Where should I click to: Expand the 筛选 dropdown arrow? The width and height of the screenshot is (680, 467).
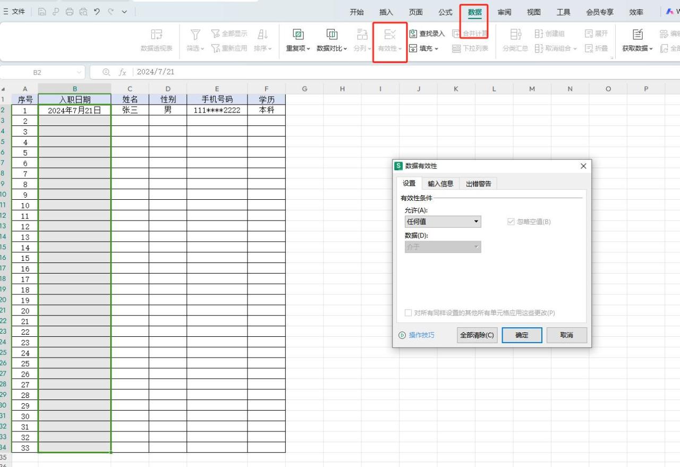[x=202, y=49]
